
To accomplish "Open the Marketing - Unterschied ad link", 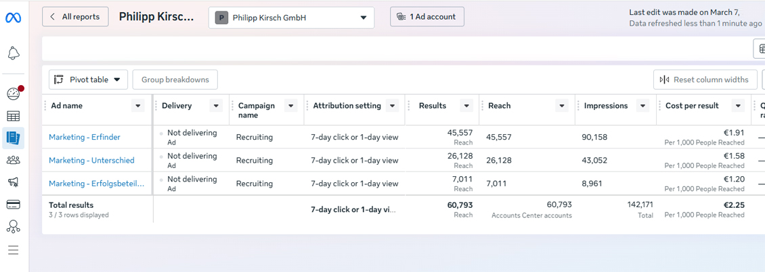I will pos(91,161).
